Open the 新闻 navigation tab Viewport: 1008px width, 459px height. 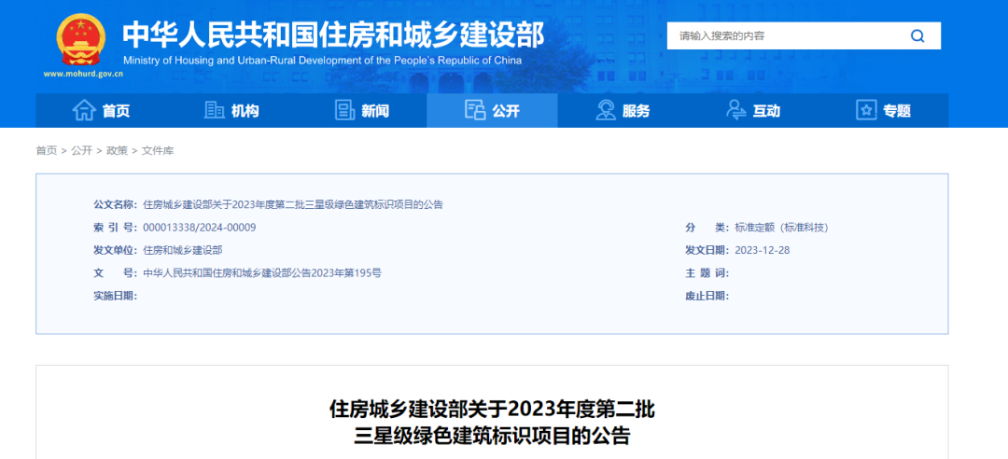(x=362, y=111)
